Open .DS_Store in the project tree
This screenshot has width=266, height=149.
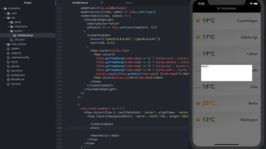(x=20, y=40)
